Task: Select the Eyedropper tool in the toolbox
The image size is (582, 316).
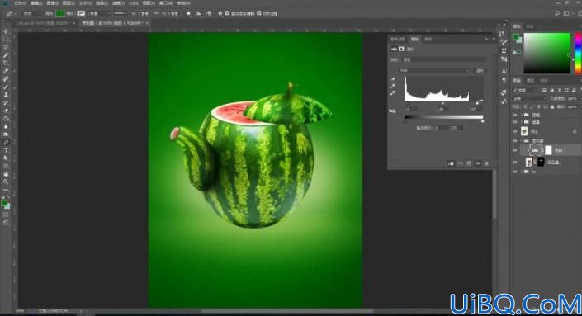Action: click(x=6, y=71)
